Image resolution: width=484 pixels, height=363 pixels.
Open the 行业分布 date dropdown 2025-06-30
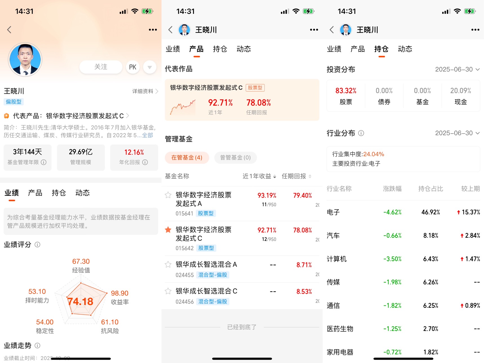(457, 133)
